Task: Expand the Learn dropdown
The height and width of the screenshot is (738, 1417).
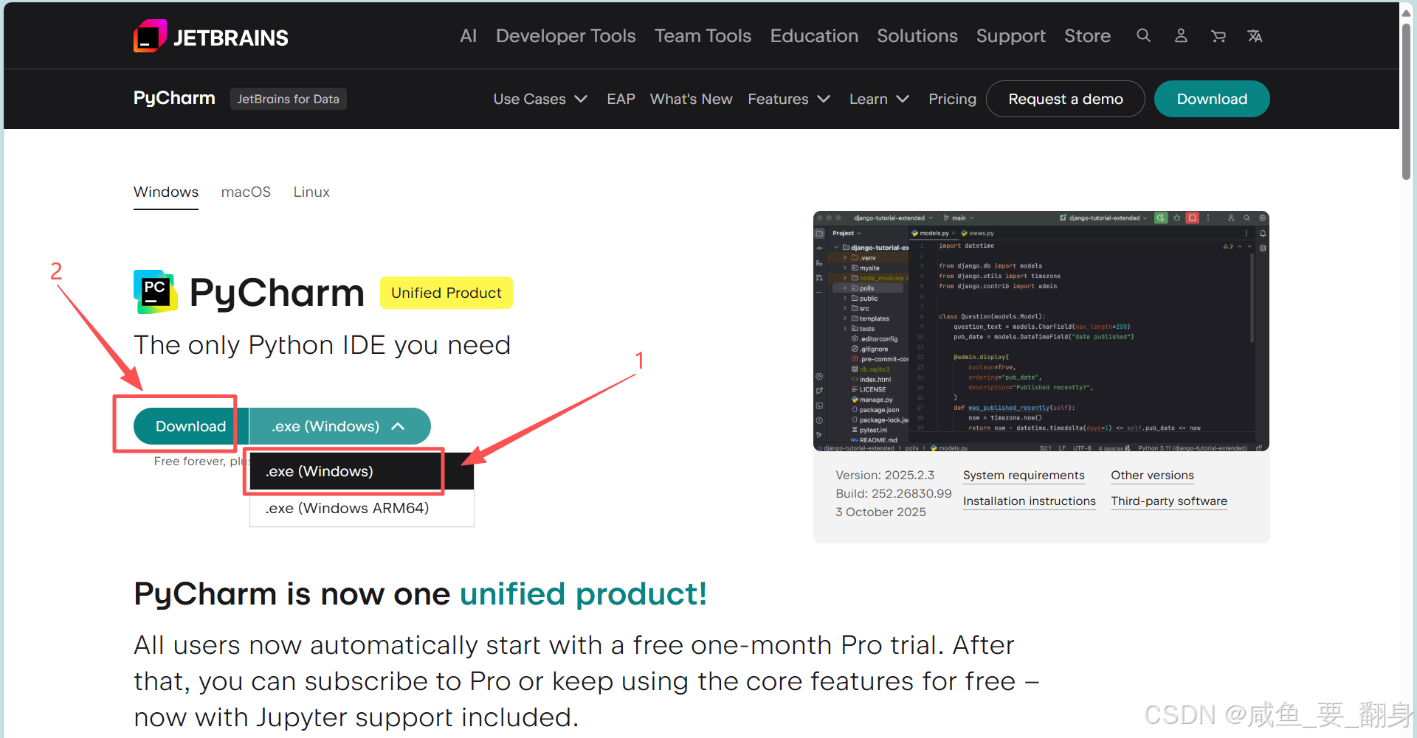Action: [x=879, y=99]
